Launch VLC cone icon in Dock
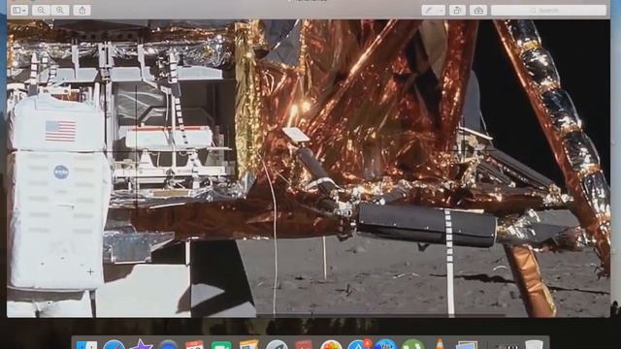Viewport: 621px width, 349px height. tap(440, 343)
